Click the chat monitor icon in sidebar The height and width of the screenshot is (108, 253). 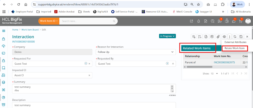tap(4, 53)
